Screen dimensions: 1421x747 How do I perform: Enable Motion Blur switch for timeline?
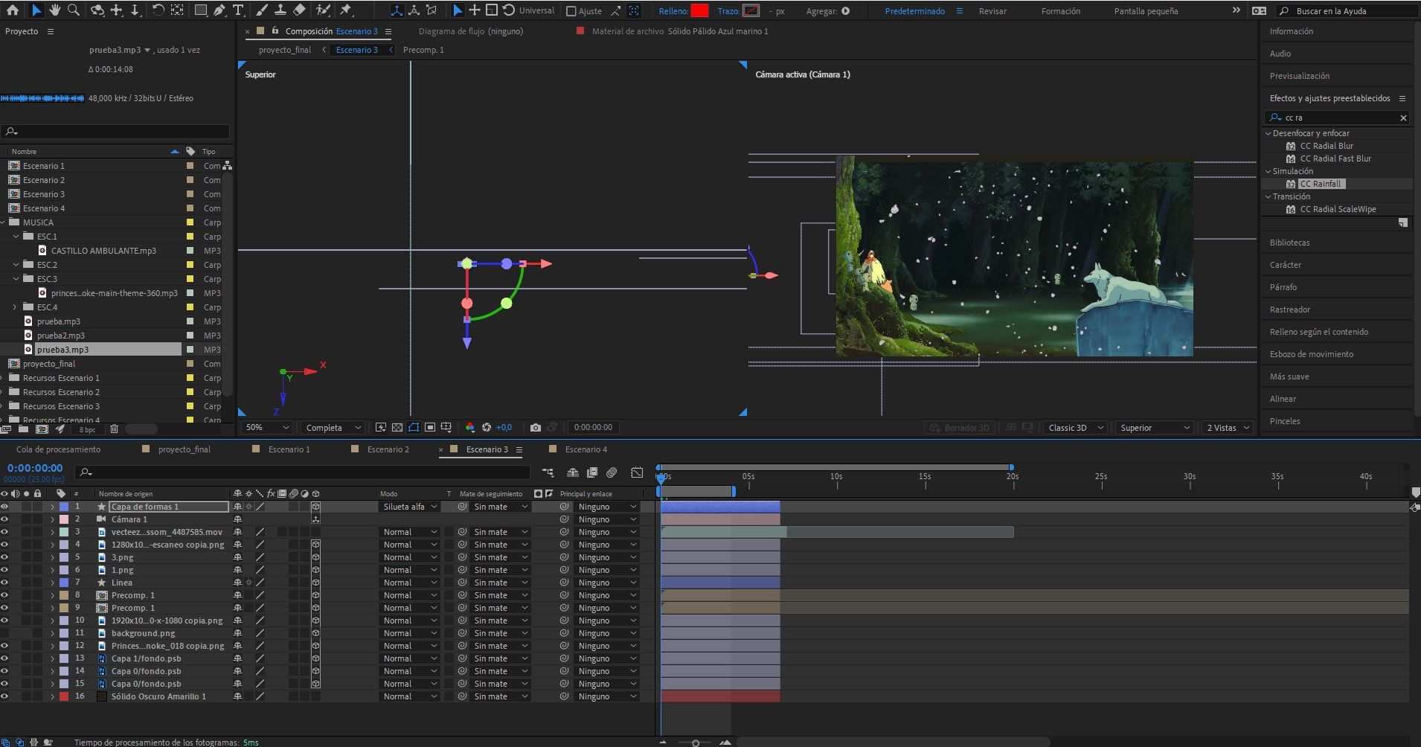click(612, 472)
